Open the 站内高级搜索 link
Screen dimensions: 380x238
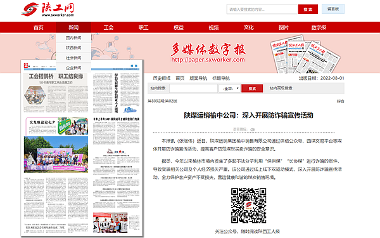click(x=281, y=88)
